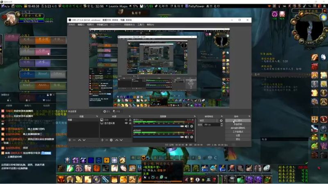Open Scene Collection menu in OBS
This screenshot has width=328, height=184.
(129, 25)
